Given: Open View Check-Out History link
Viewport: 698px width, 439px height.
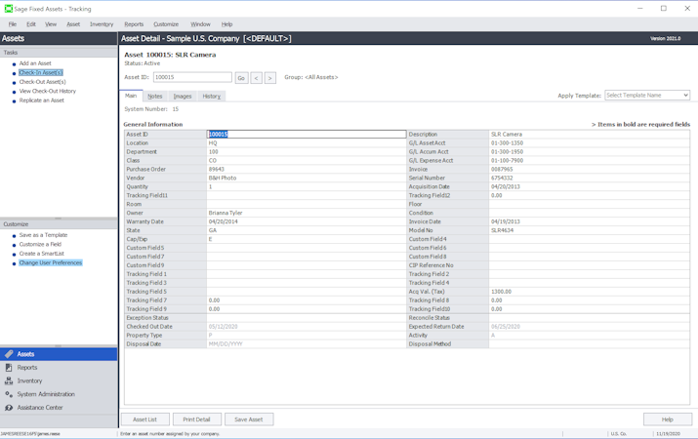Looking at the screenshot, I should (x=48, y=91).
